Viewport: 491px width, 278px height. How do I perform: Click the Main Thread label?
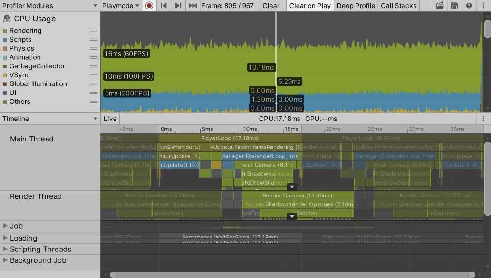pos(32,139)
